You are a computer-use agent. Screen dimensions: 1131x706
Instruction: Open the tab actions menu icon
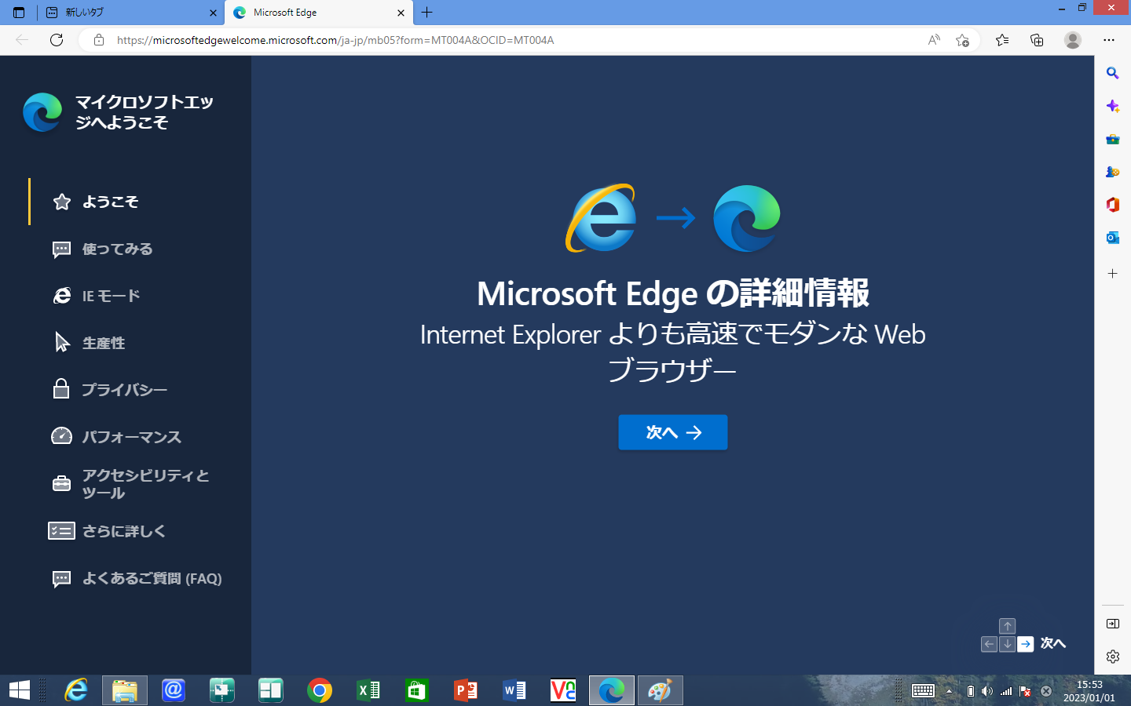(x=19, y=13)
